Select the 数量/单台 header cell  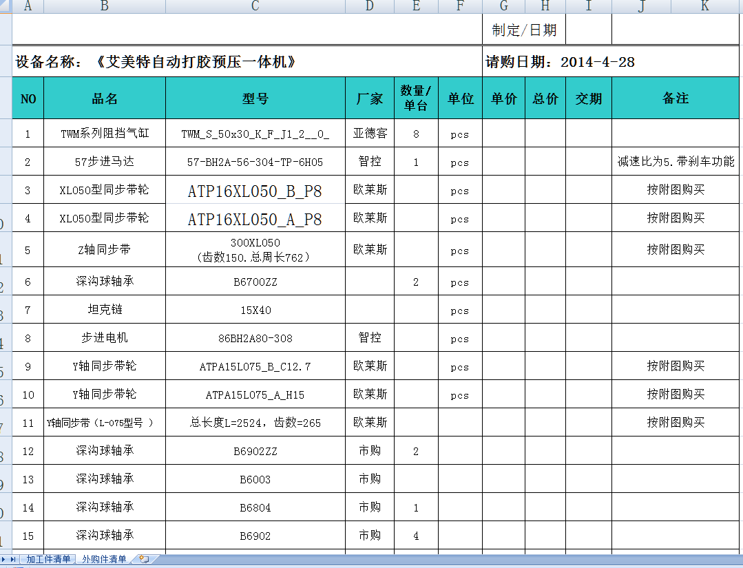click(x=416, y=98)
